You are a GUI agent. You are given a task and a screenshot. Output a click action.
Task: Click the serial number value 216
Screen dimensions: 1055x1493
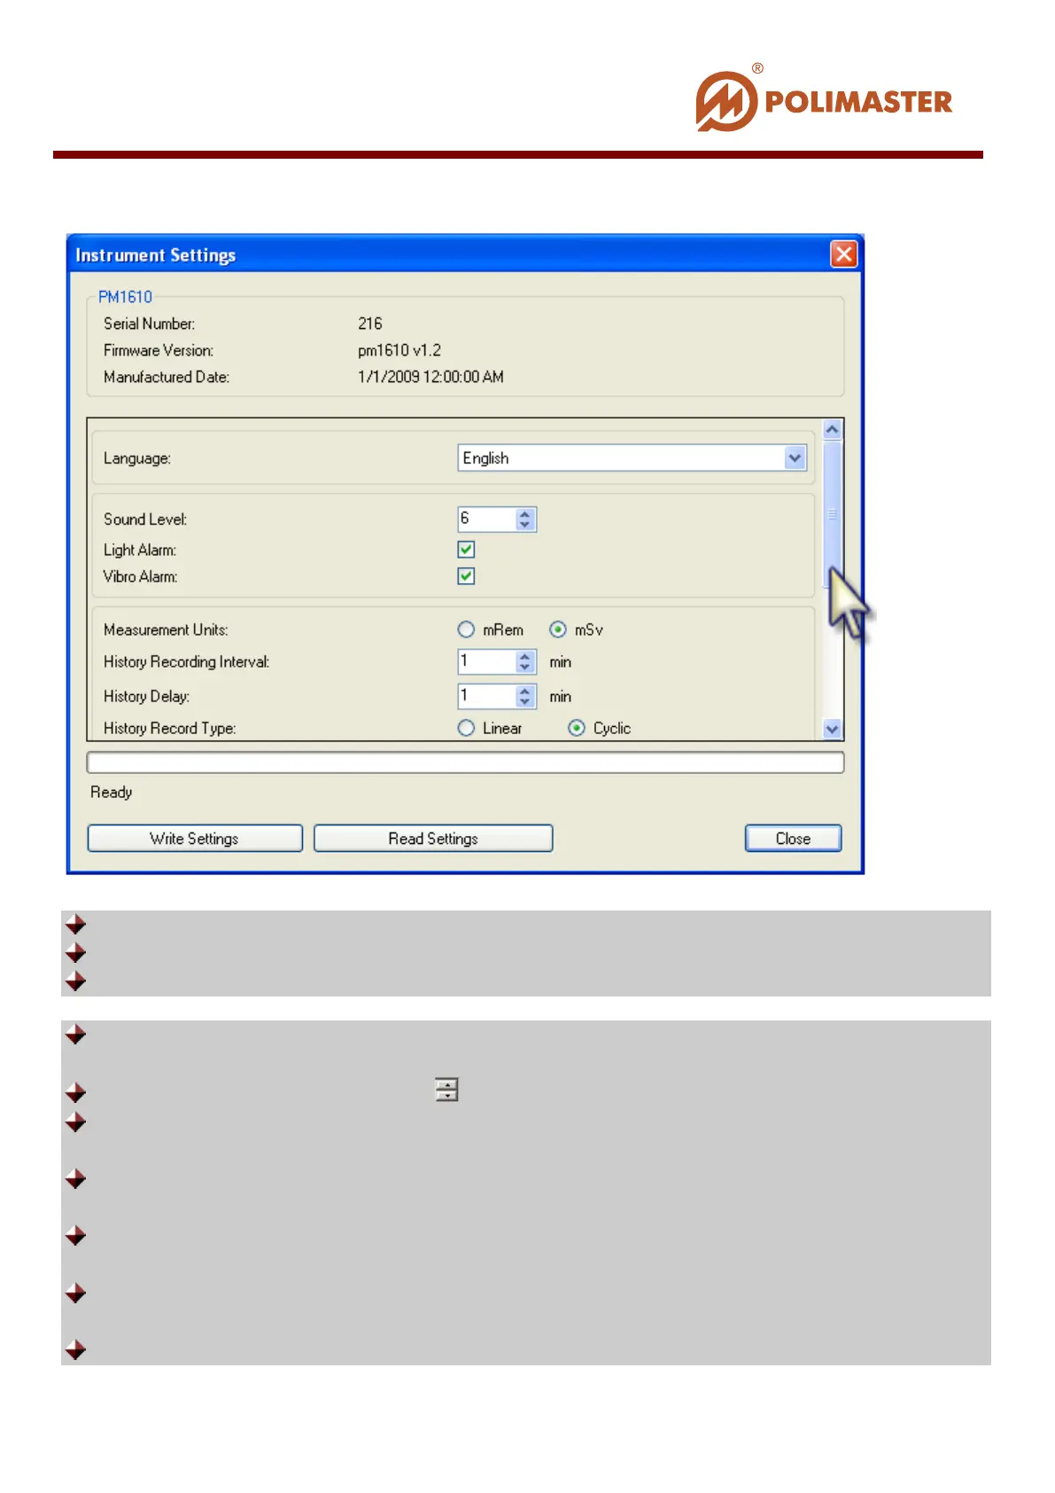[x=370, y=324]
